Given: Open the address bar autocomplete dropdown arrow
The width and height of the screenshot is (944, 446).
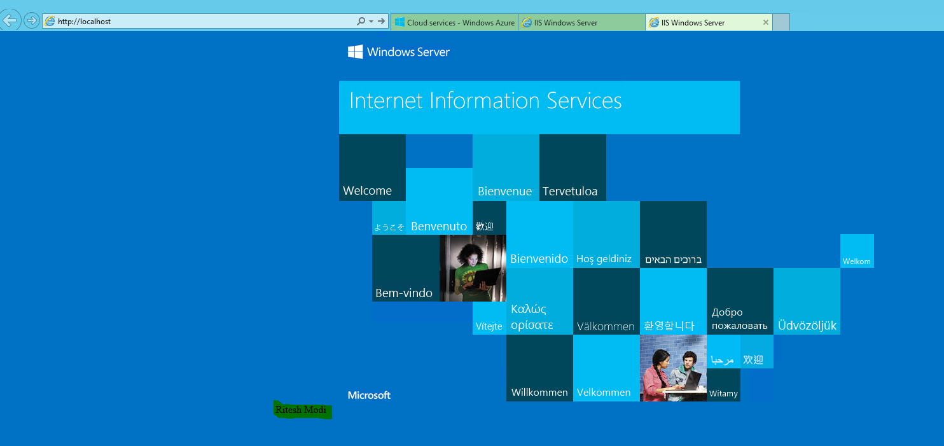Looking at the screenshot, I should [371, 22].
